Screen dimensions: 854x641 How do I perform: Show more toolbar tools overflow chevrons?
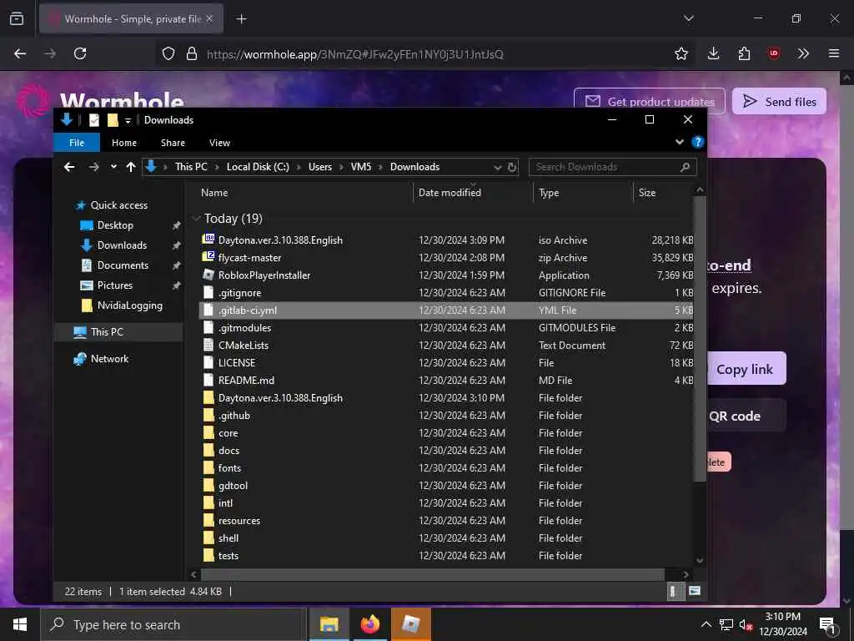(x=803, y=53)
